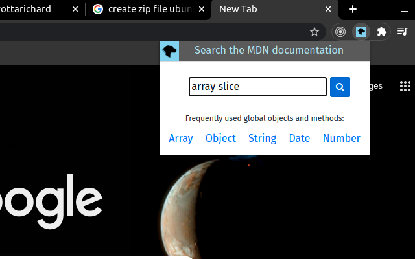This screenshot has width=415, height=259.
Task: Click the concentric circles extension icon
Action: click(x=340, y=32)
